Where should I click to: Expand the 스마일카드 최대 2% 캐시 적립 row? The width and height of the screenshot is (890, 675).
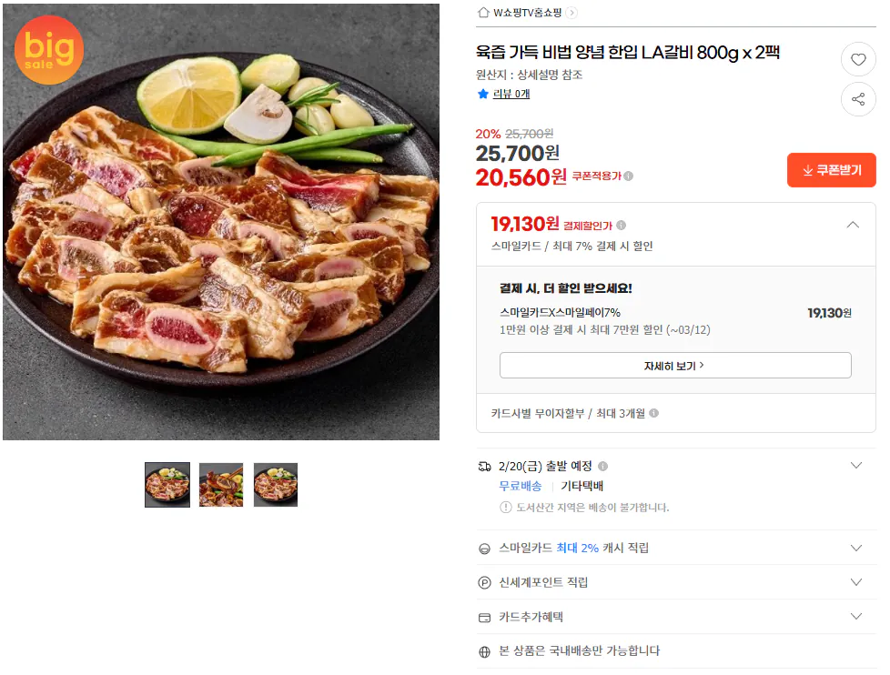(x=855, y=548)
